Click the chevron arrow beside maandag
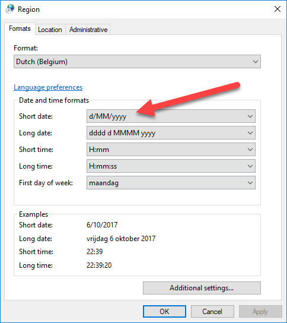 (x=250, y=183)
